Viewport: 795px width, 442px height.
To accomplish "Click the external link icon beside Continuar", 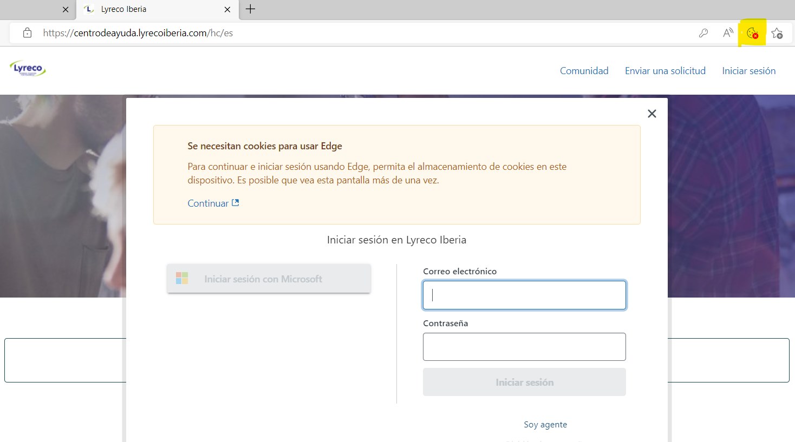I will click(x=235, y=203).
